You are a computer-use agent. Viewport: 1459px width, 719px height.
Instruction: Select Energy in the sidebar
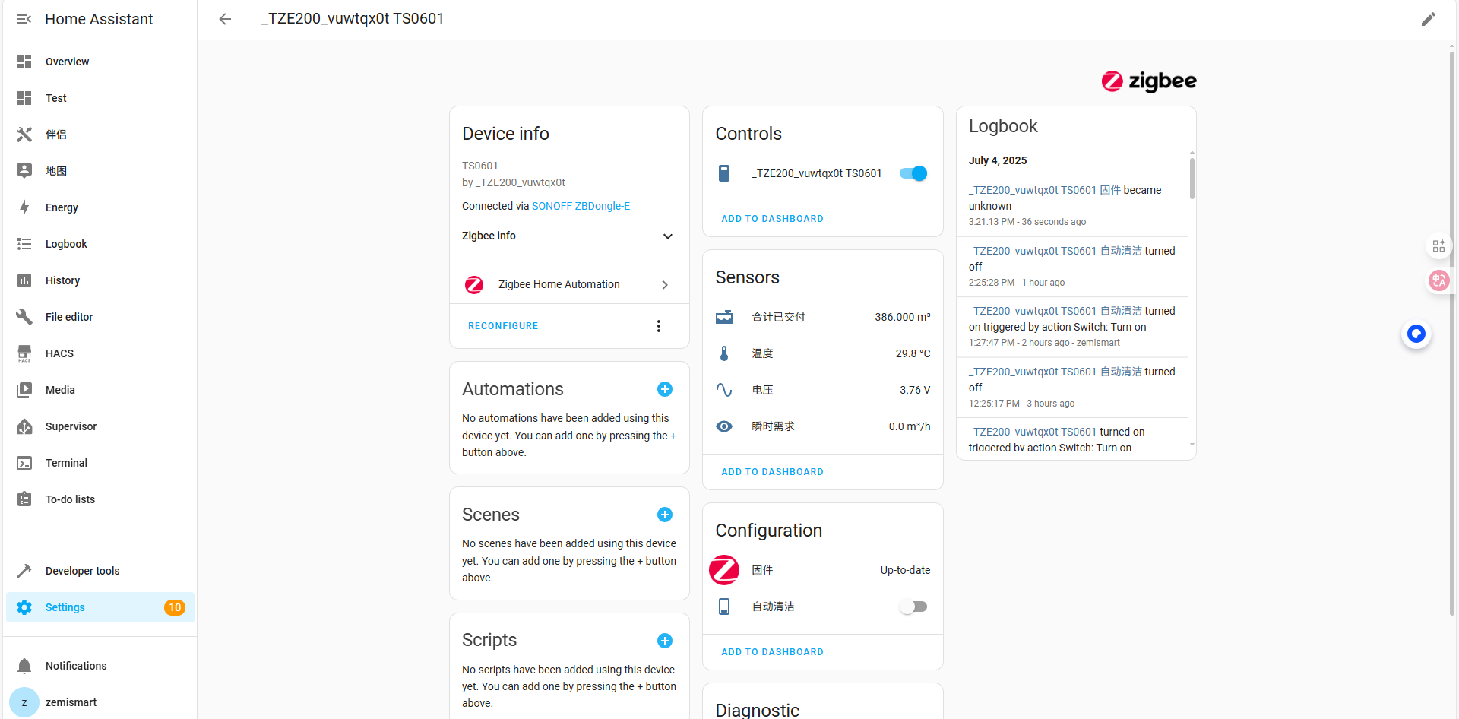(62, 207)
